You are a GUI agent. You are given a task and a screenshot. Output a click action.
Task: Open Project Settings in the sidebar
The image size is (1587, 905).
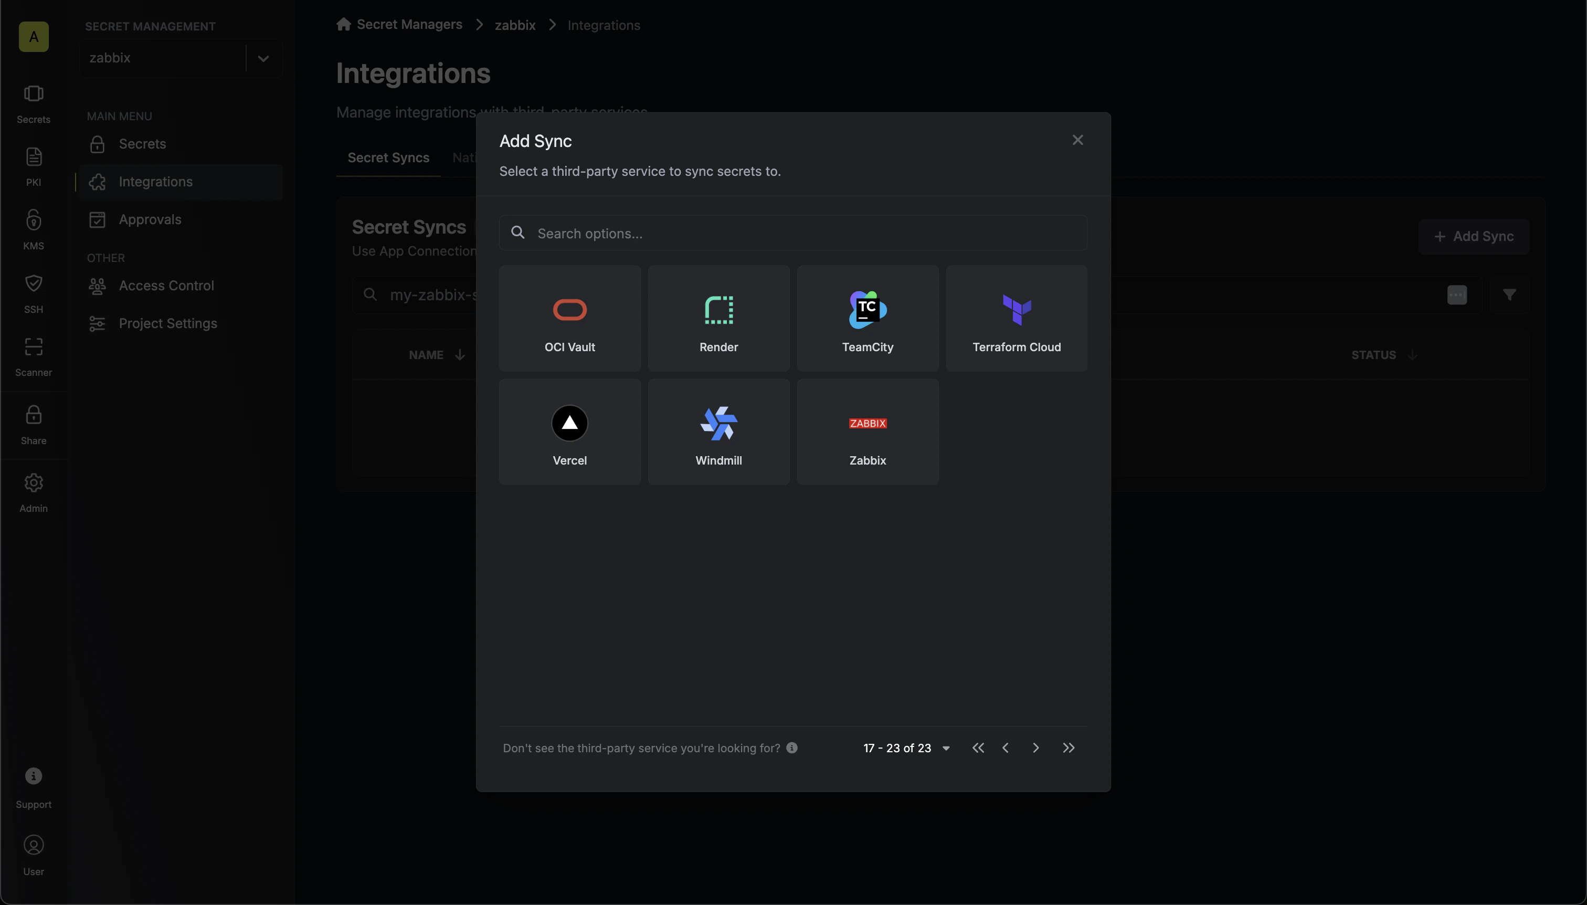(181, 323)
